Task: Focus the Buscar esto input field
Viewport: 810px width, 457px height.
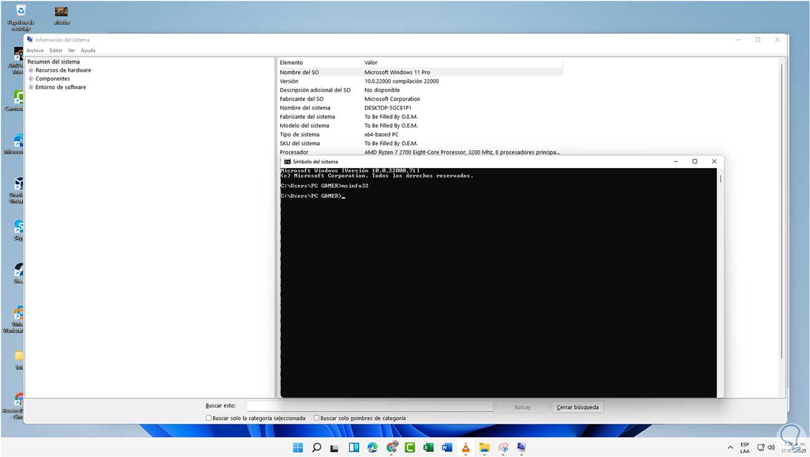Action: 370,406
